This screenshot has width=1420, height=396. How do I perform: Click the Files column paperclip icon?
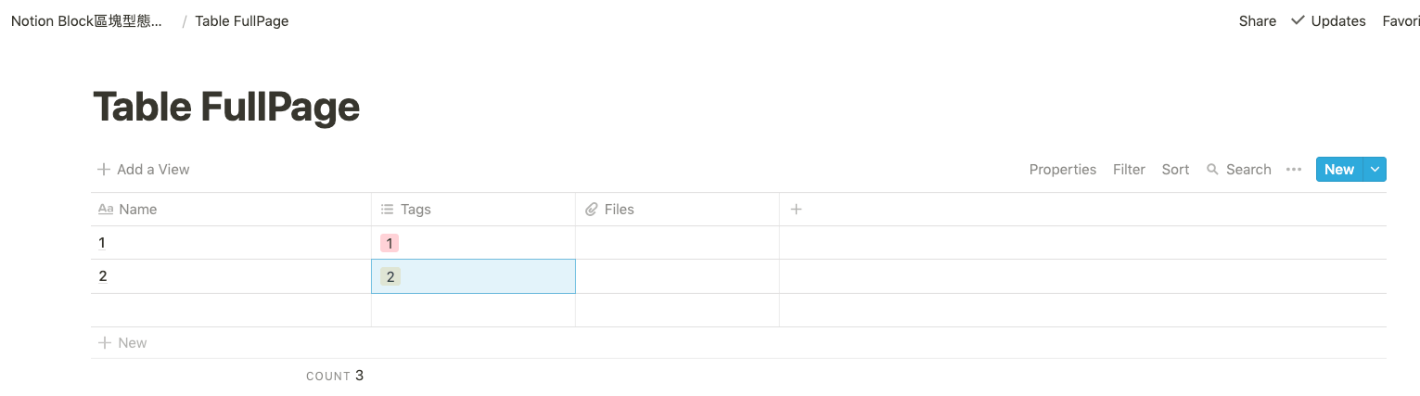coord(592,210)
